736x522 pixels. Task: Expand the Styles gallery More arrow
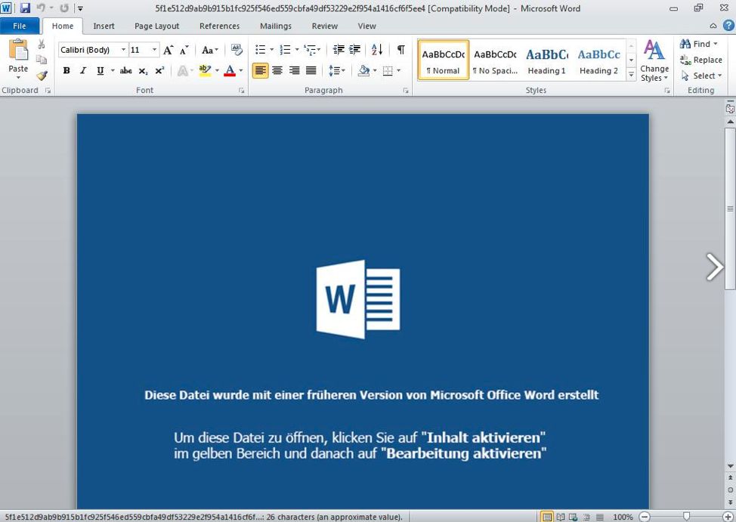632,75
